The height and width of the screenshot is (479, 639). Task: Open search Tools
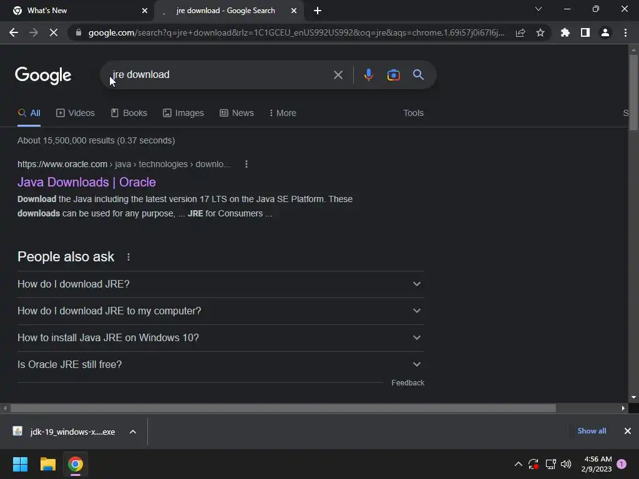click(x=413, y=114)
